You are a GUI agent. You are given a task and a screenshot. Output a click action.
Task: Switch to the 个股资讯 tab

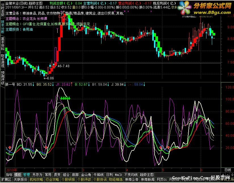[100, 179]
